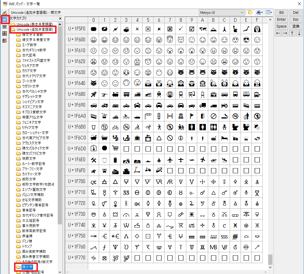Click the Del button
This screenshot has width=304, height=274.
pos(296,13)
